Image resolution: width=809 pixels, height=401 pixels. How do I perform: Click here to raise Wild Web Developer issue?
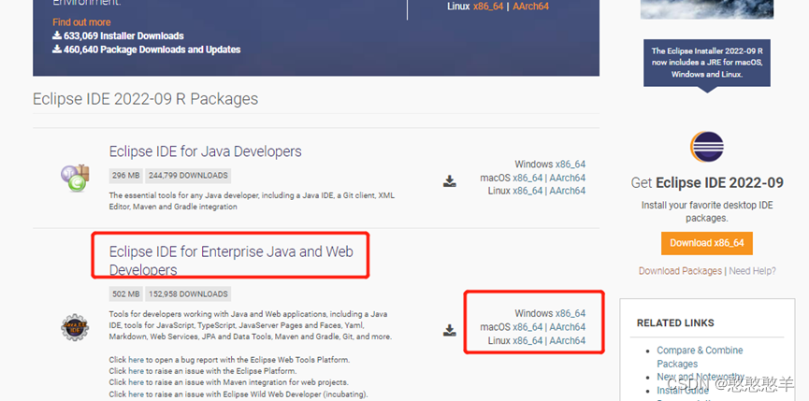tap(137, 394)
